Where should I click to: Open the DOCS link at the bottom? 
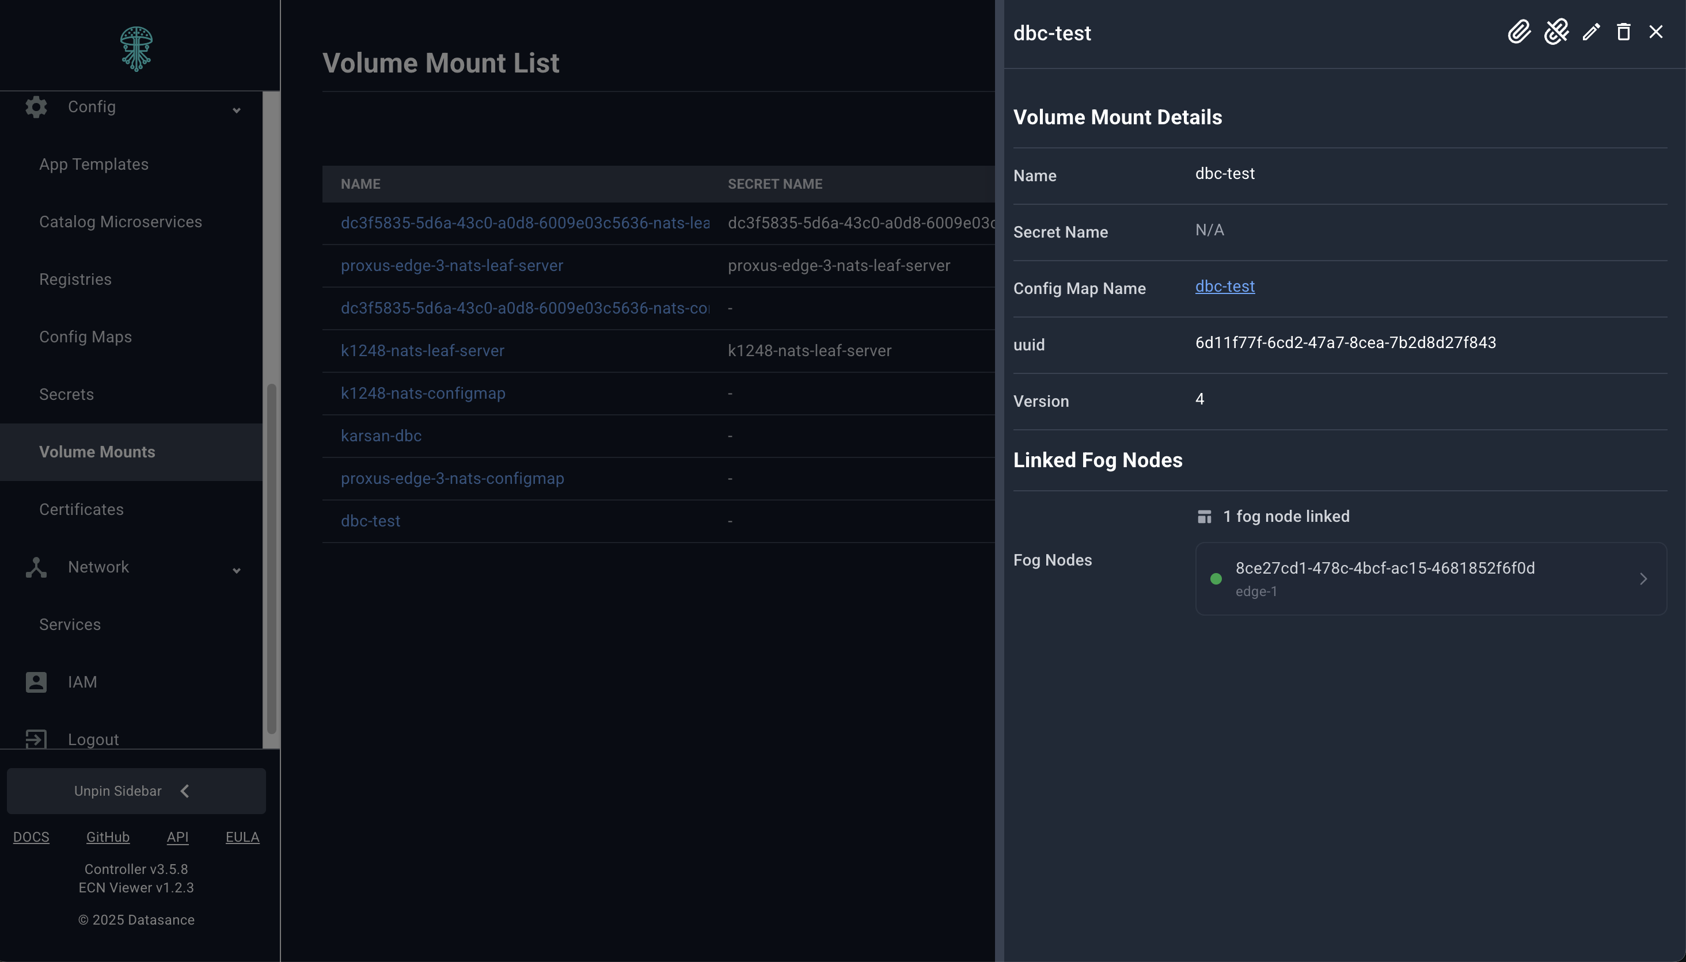[31, 837]
